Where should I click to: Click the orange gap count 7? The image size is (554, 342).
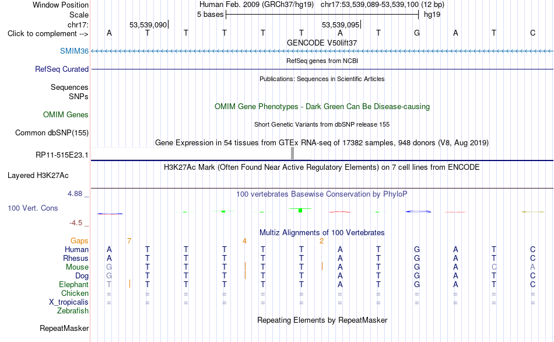coord(129,241)
